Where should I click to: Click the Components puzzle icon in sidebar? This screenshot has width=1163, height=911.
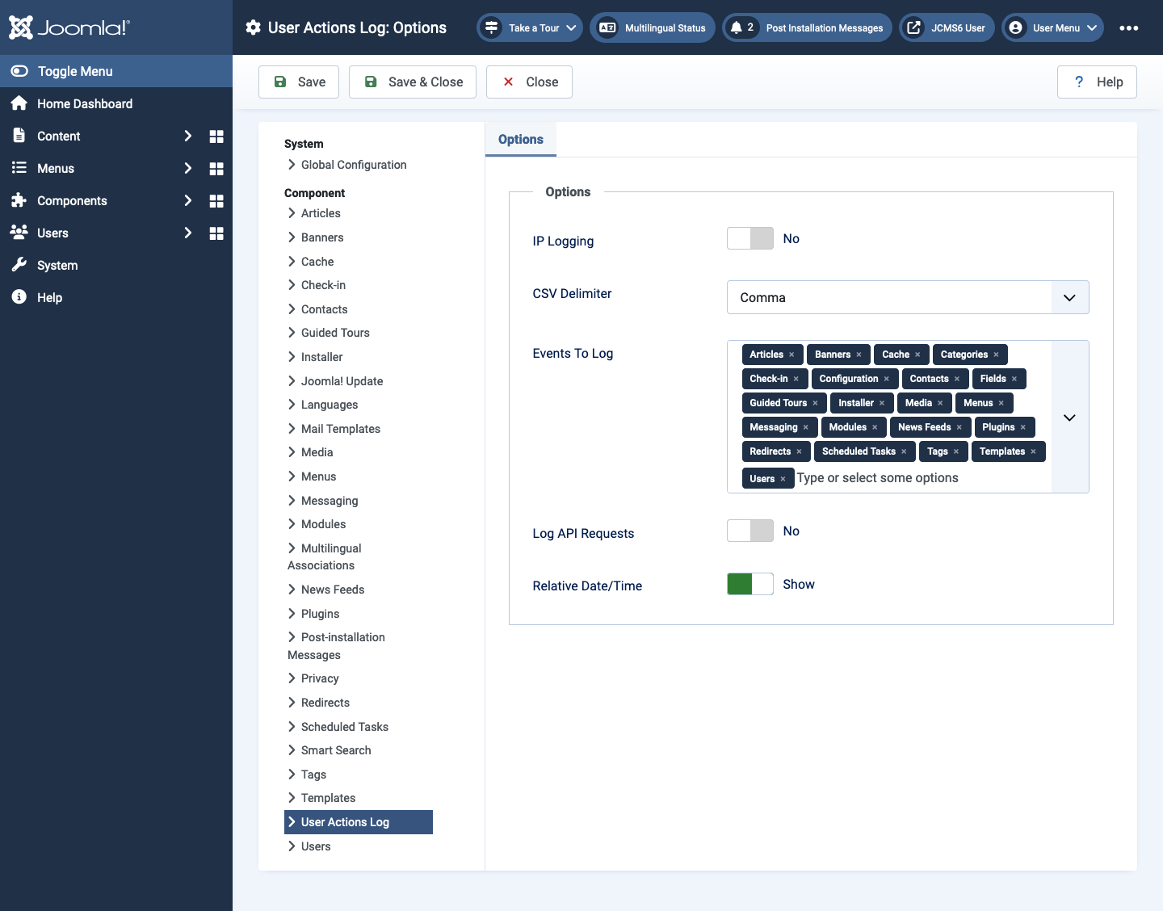[19, 200]
